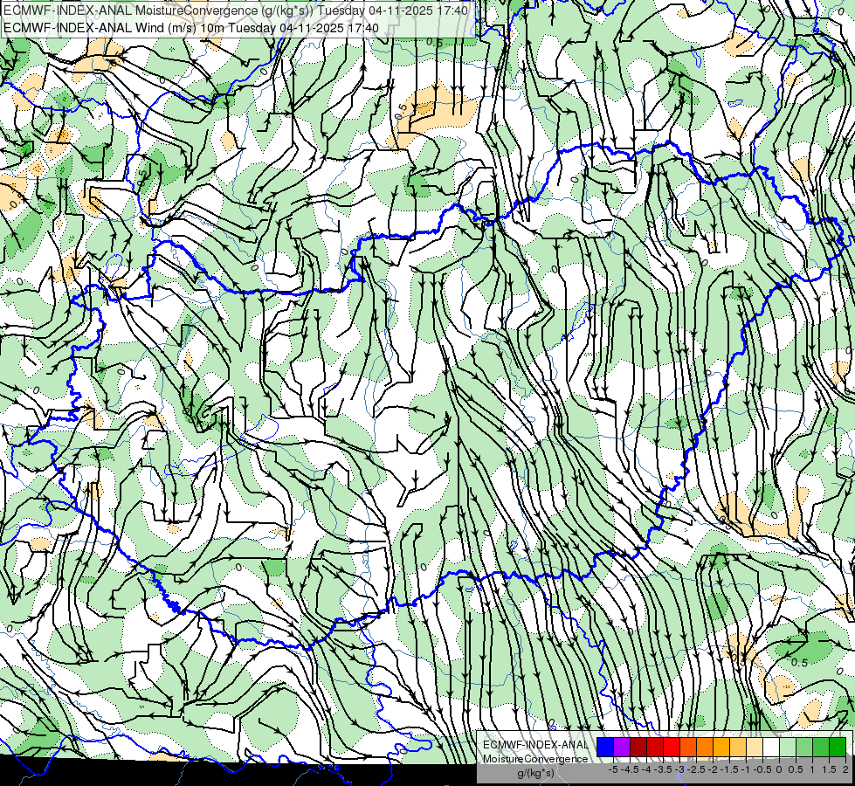Screen dimensions: 855x786
Task: Click the MoistureConvergence title line at the top
Action: (235, 10)
